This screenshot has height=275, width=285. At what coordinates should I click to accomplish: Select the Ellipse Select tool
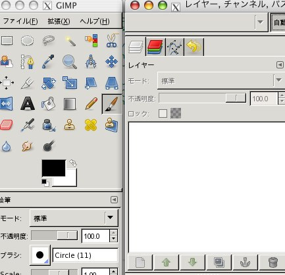pos(27,41)
